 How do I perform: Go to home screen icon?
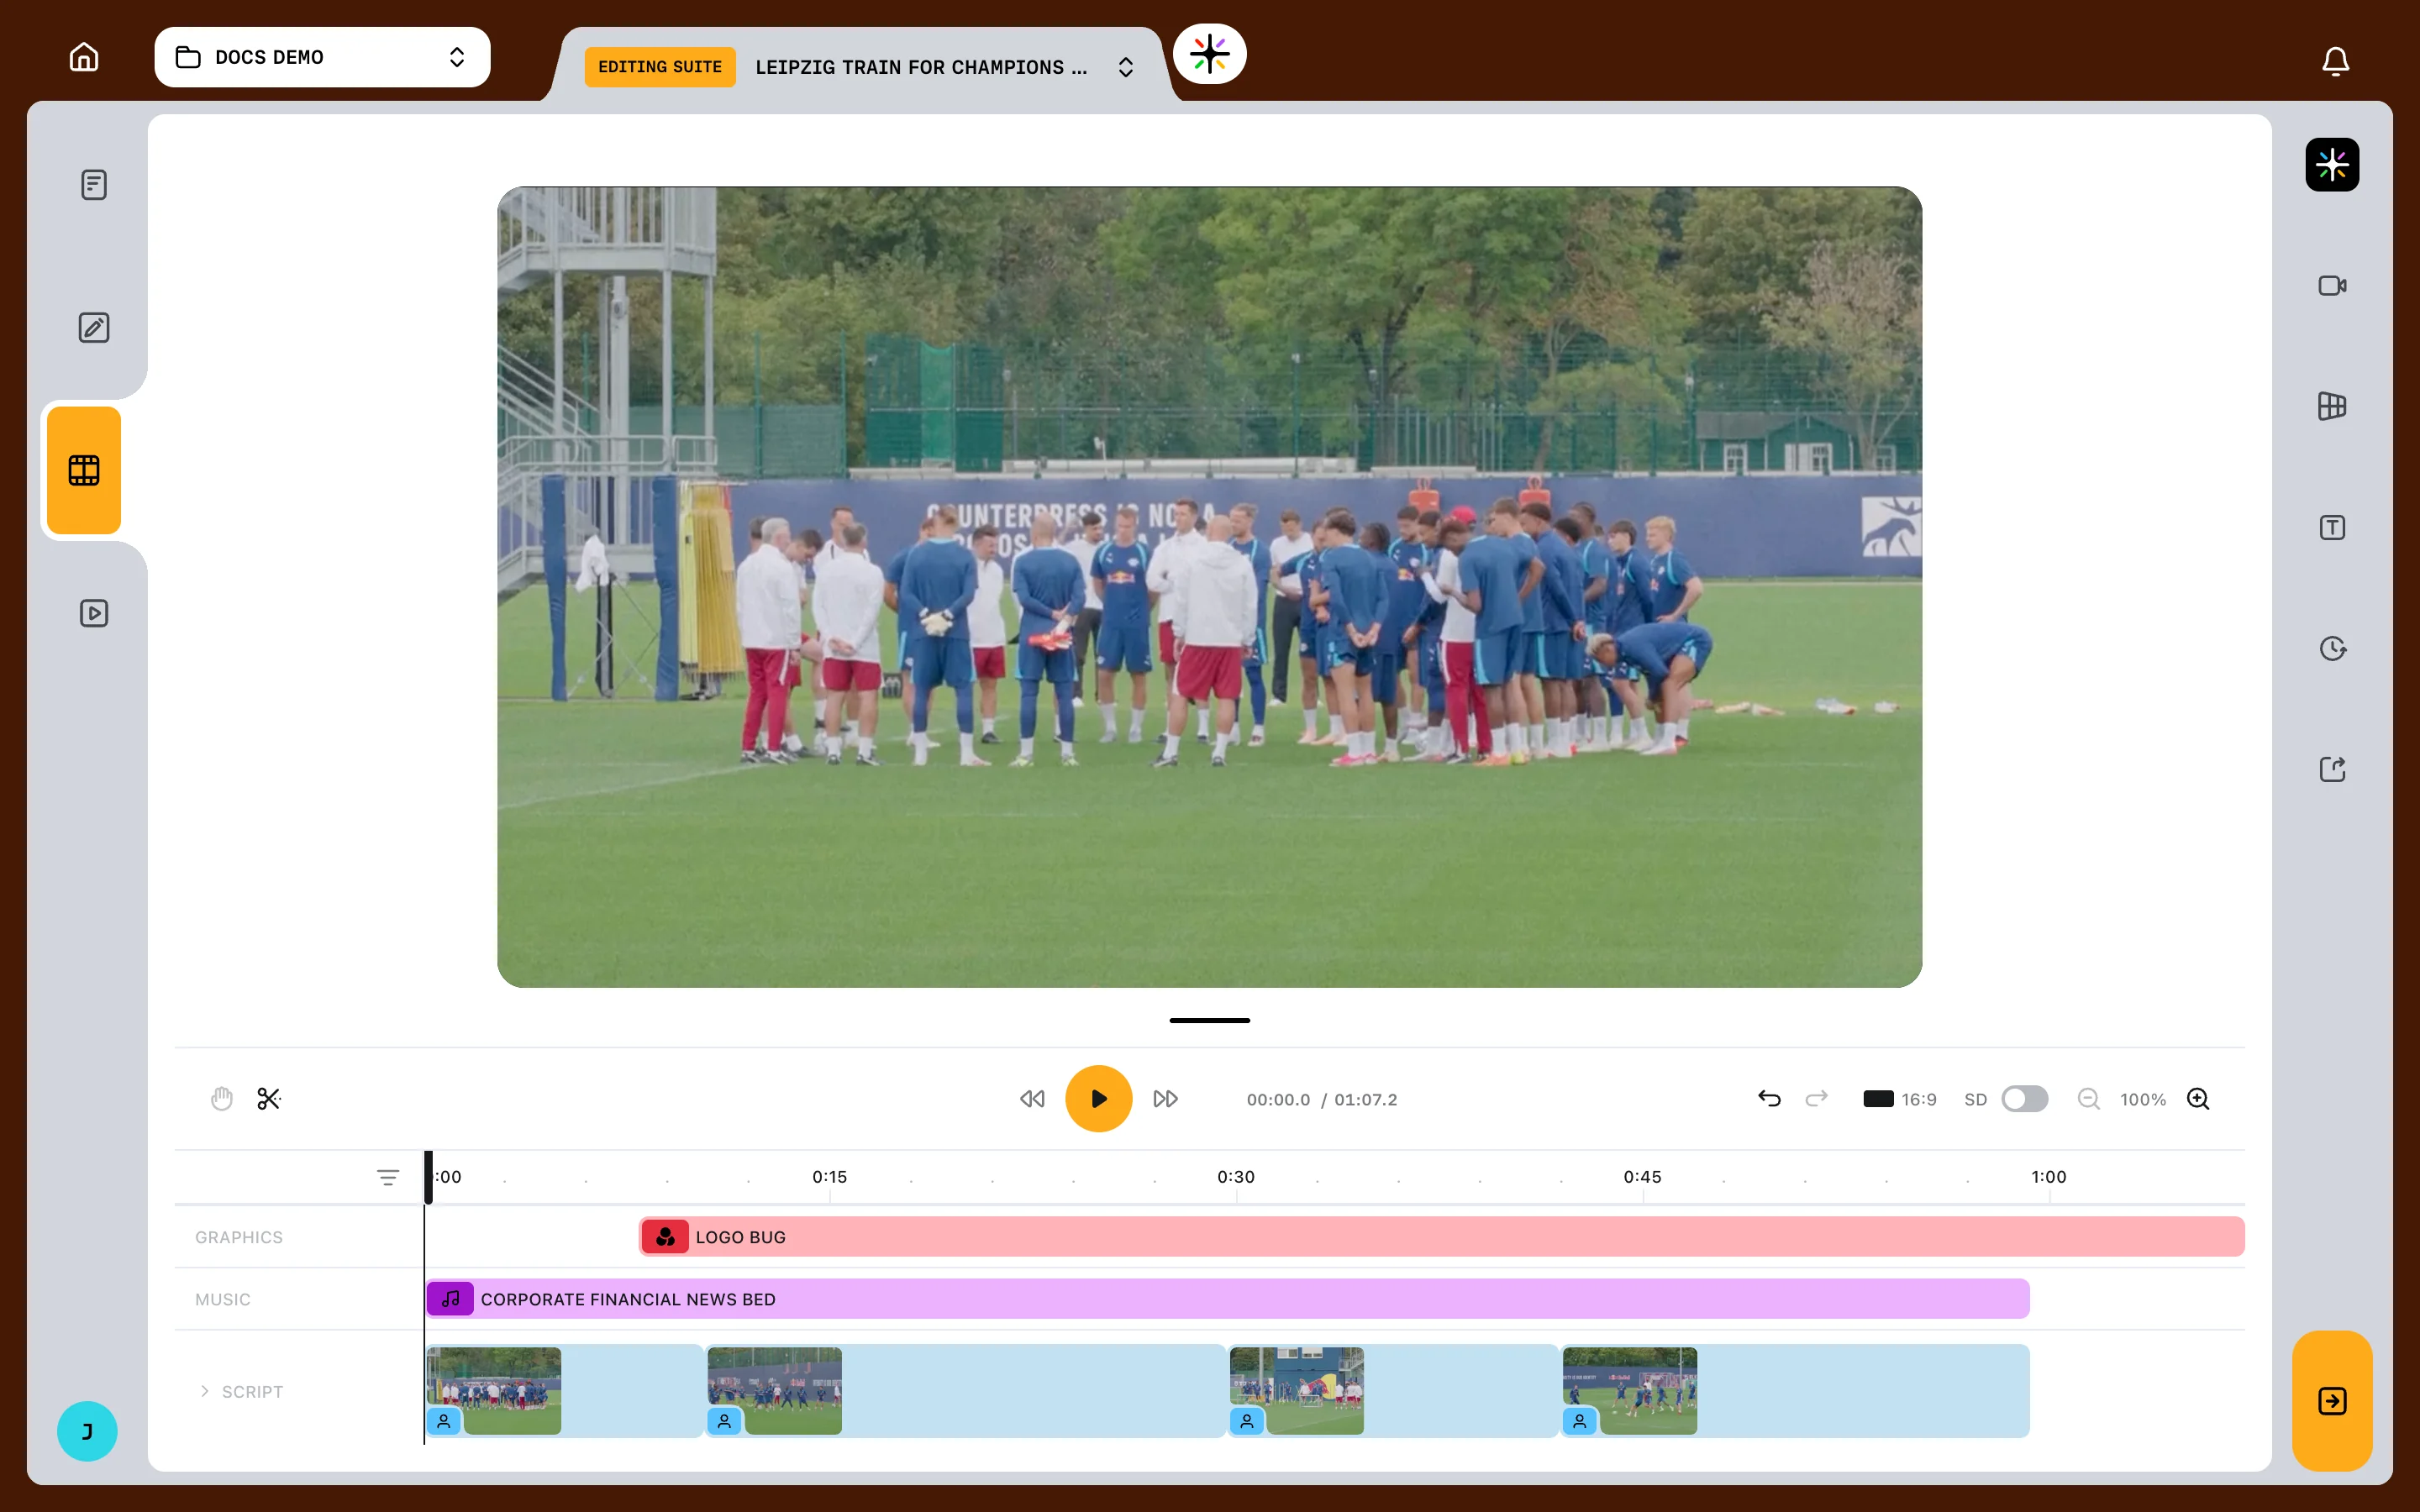(84, 57)
